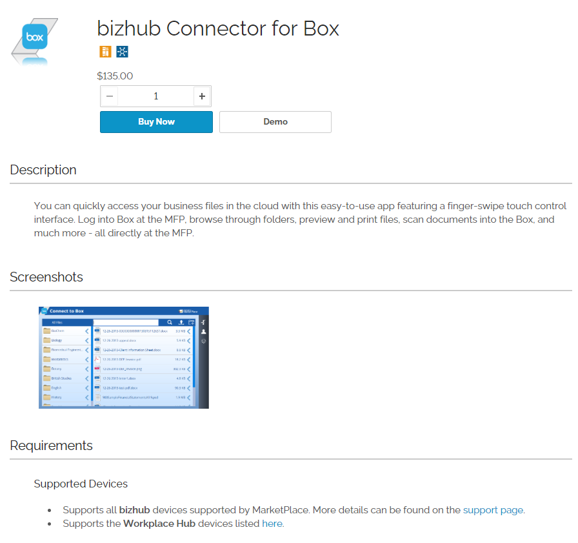
Task: Click the $135.00 price text
Action: coord(115,76)
